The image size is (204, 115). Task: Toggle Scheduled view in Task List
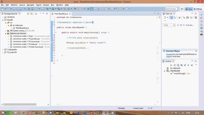(x=175, y=18)
